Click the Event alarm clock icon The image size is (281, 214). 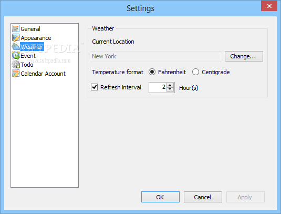16,55
